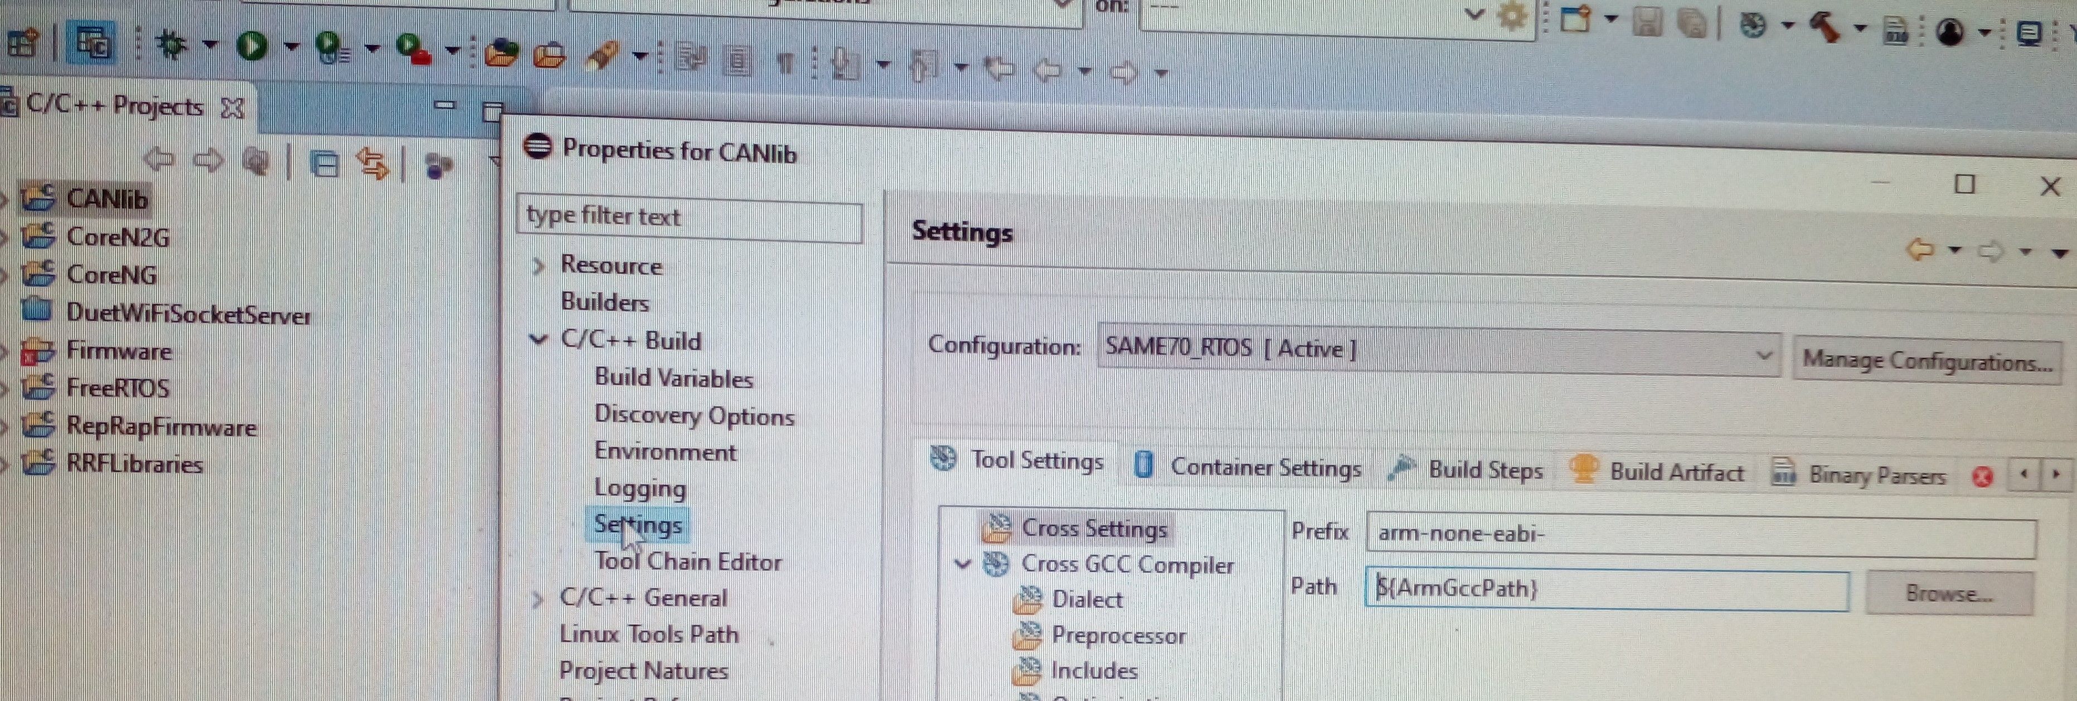This screenshot has width=2077, height=701.
Task: Expand the C/C++ General tree node
Action: pyautogui.click(x=537, y=599)
